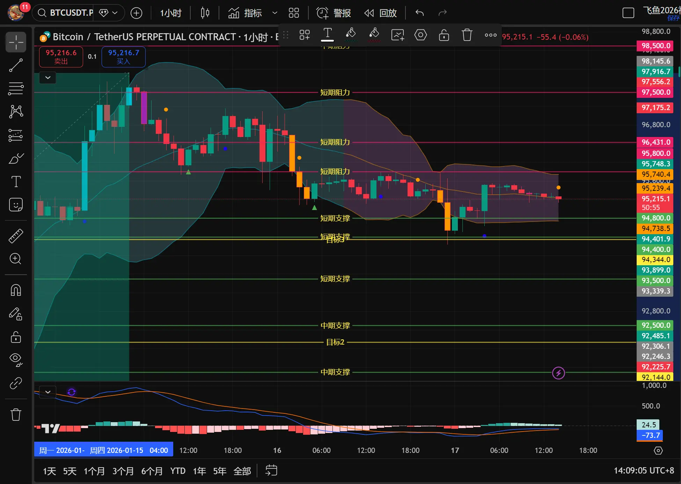Collapse the main chart legend chevron

pos(48,78)
